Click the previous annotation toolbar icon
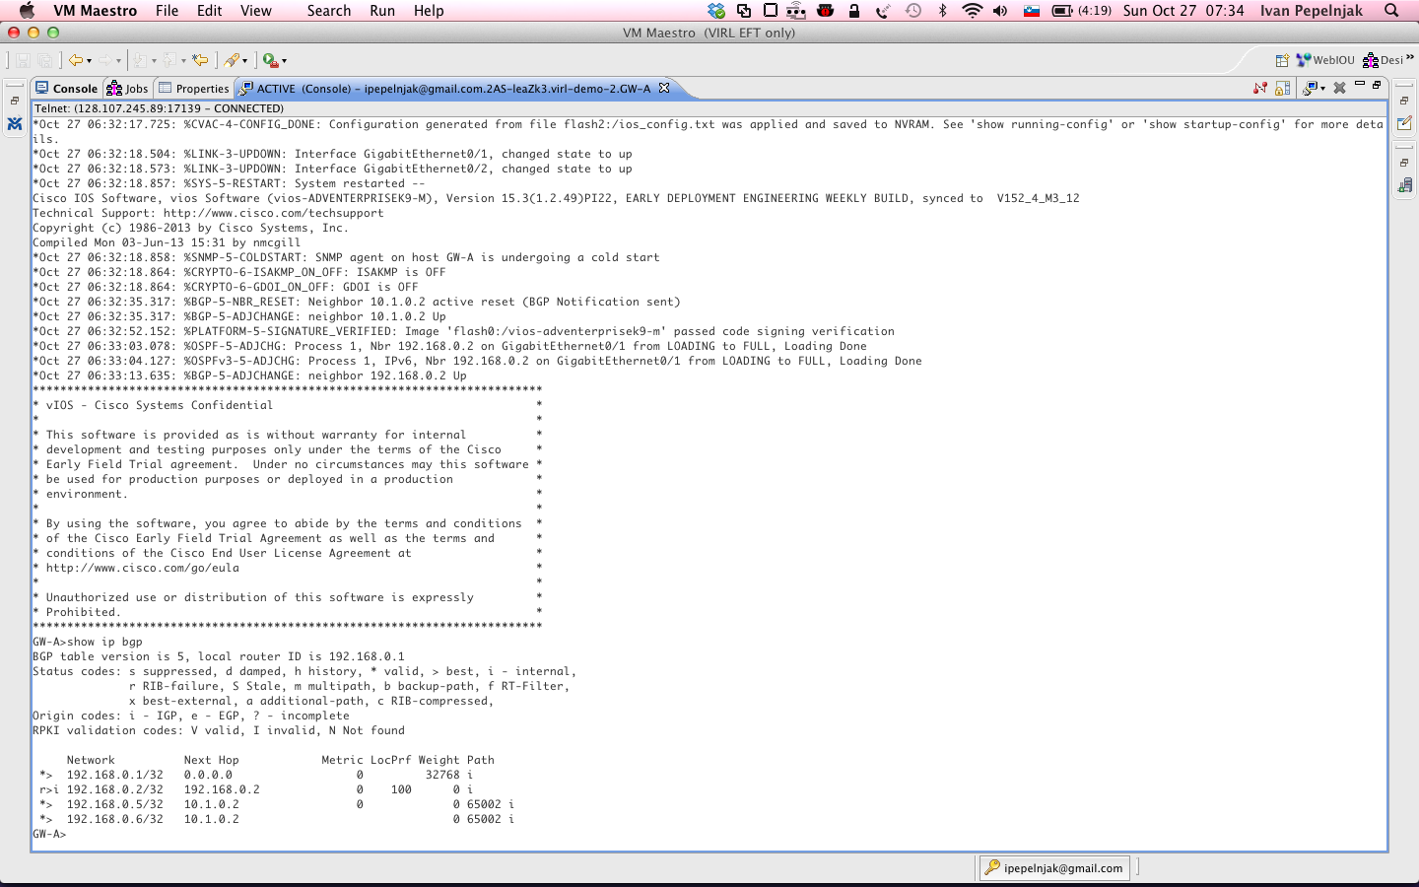The width and height of the screenshot is (1419, 887). (170, 60)
